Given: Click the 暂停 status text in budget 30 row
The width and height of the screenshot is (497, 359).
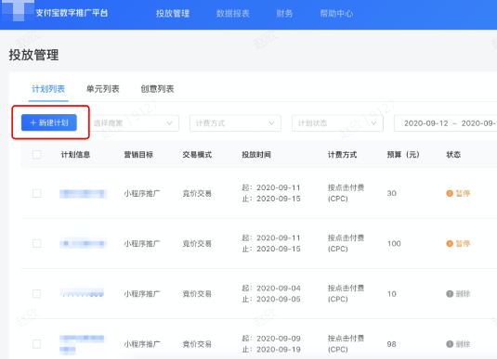Looking at the screenshot, I should [x=463, y=193].
